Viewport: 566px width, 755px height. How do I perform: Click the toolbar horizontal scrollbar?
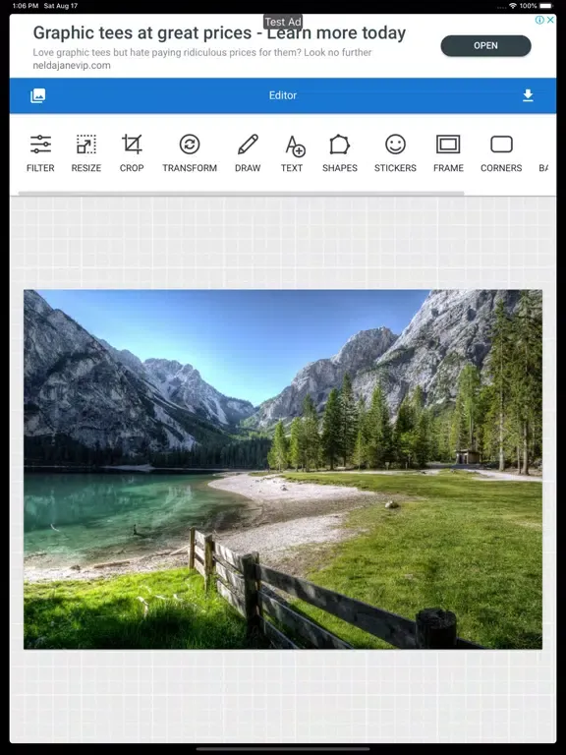point(241,193)
